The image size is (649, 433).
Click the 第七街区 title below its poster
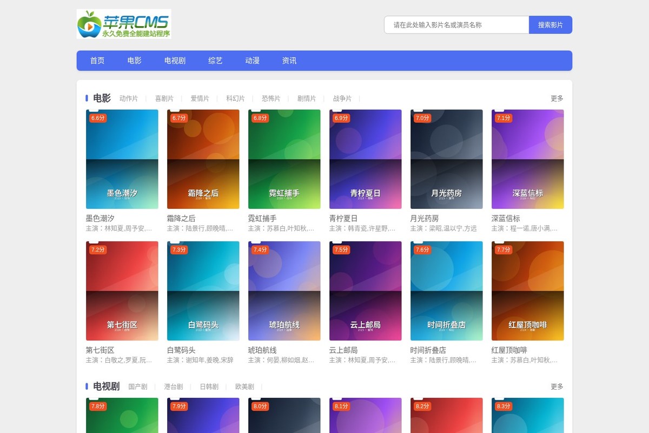click(x=100, y=350)
